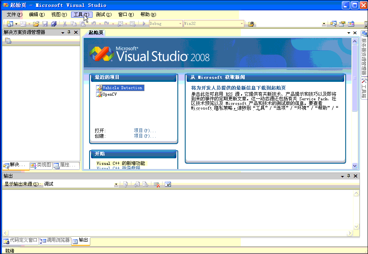Click the Redo arrow icon
Image resolution: width=368 pixels, height=254 pixels.
pos(106,24)
